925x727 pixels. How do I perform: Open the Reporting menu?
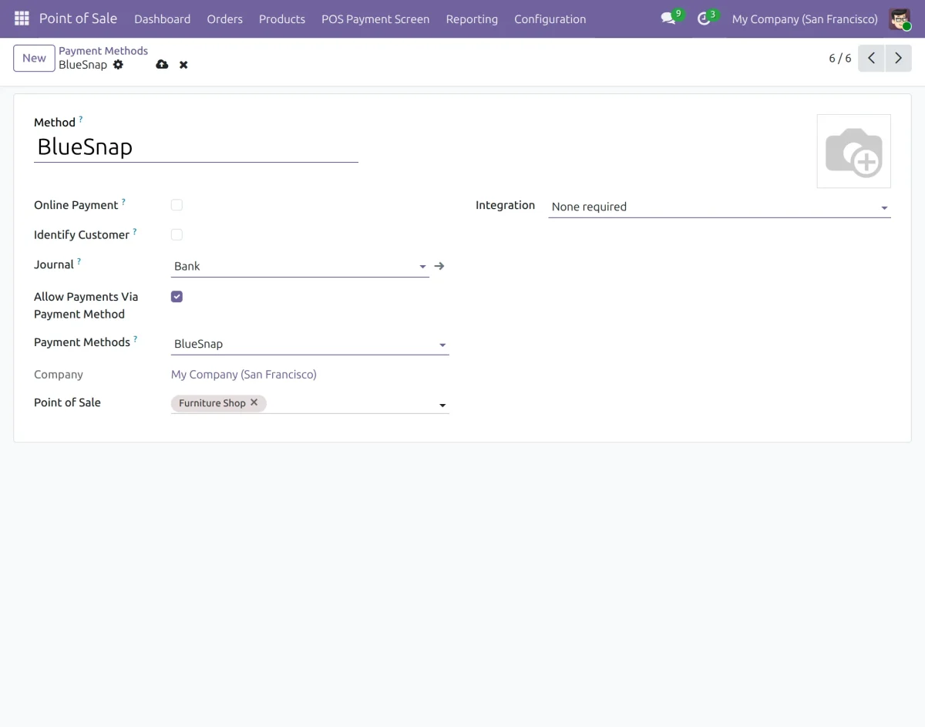coord(472,19)
